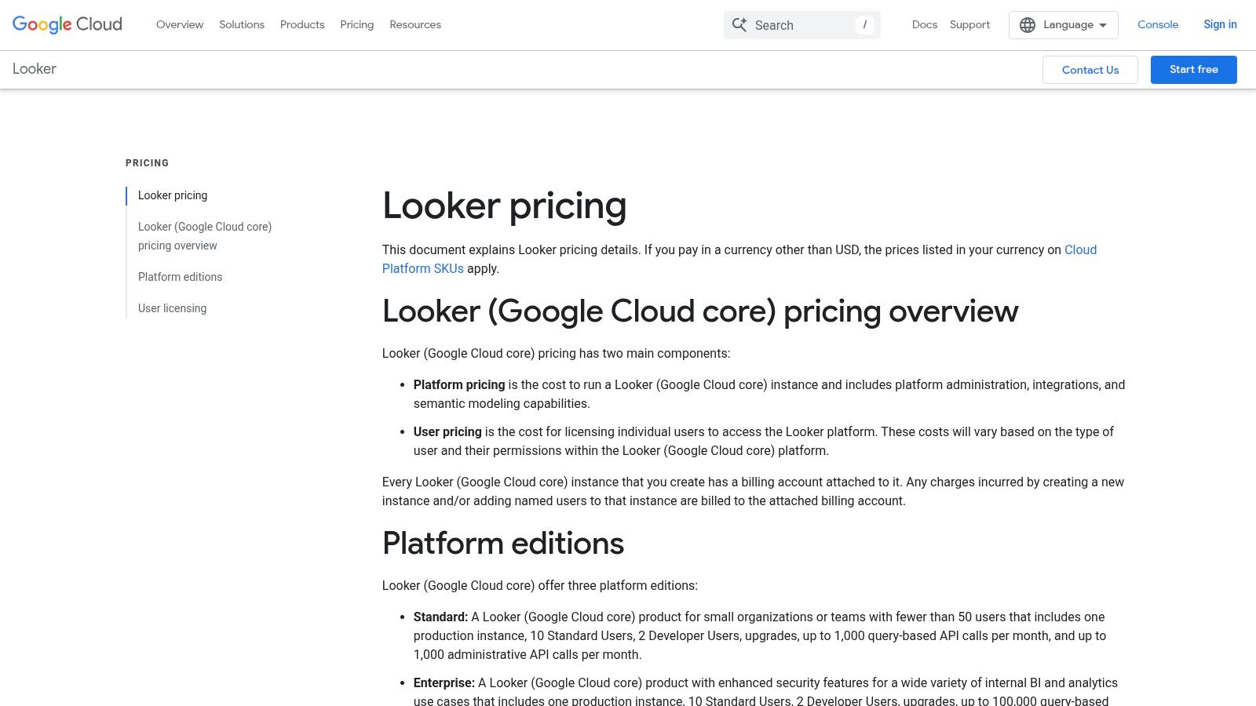
Task: Open the Products navigation menu
Action: [301, 24]
